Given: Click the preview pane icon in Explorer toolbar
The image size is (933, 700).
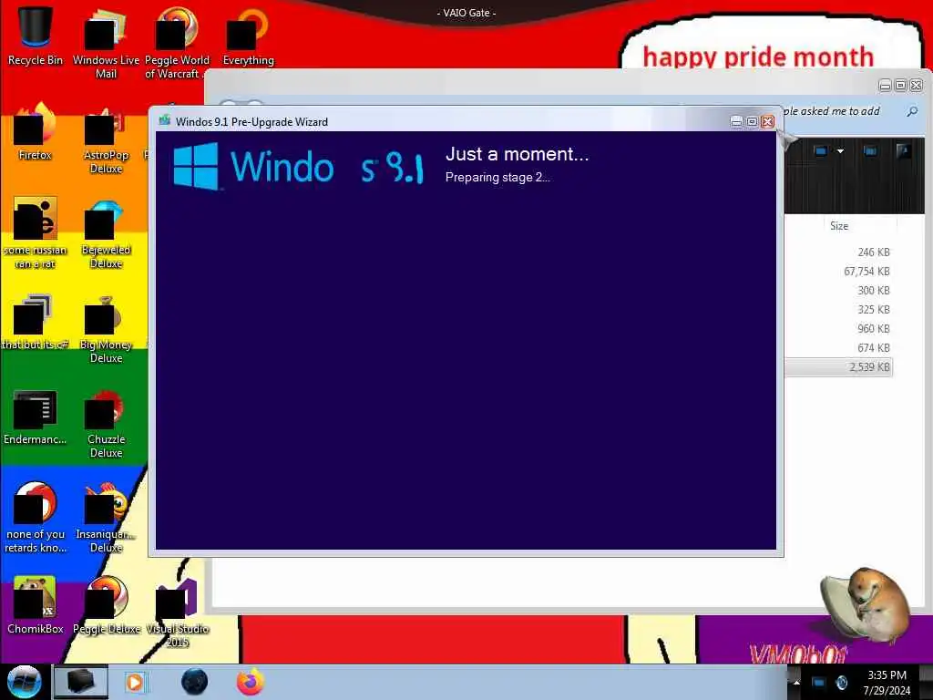Looking at the screenshot, I should coord(870,151).
